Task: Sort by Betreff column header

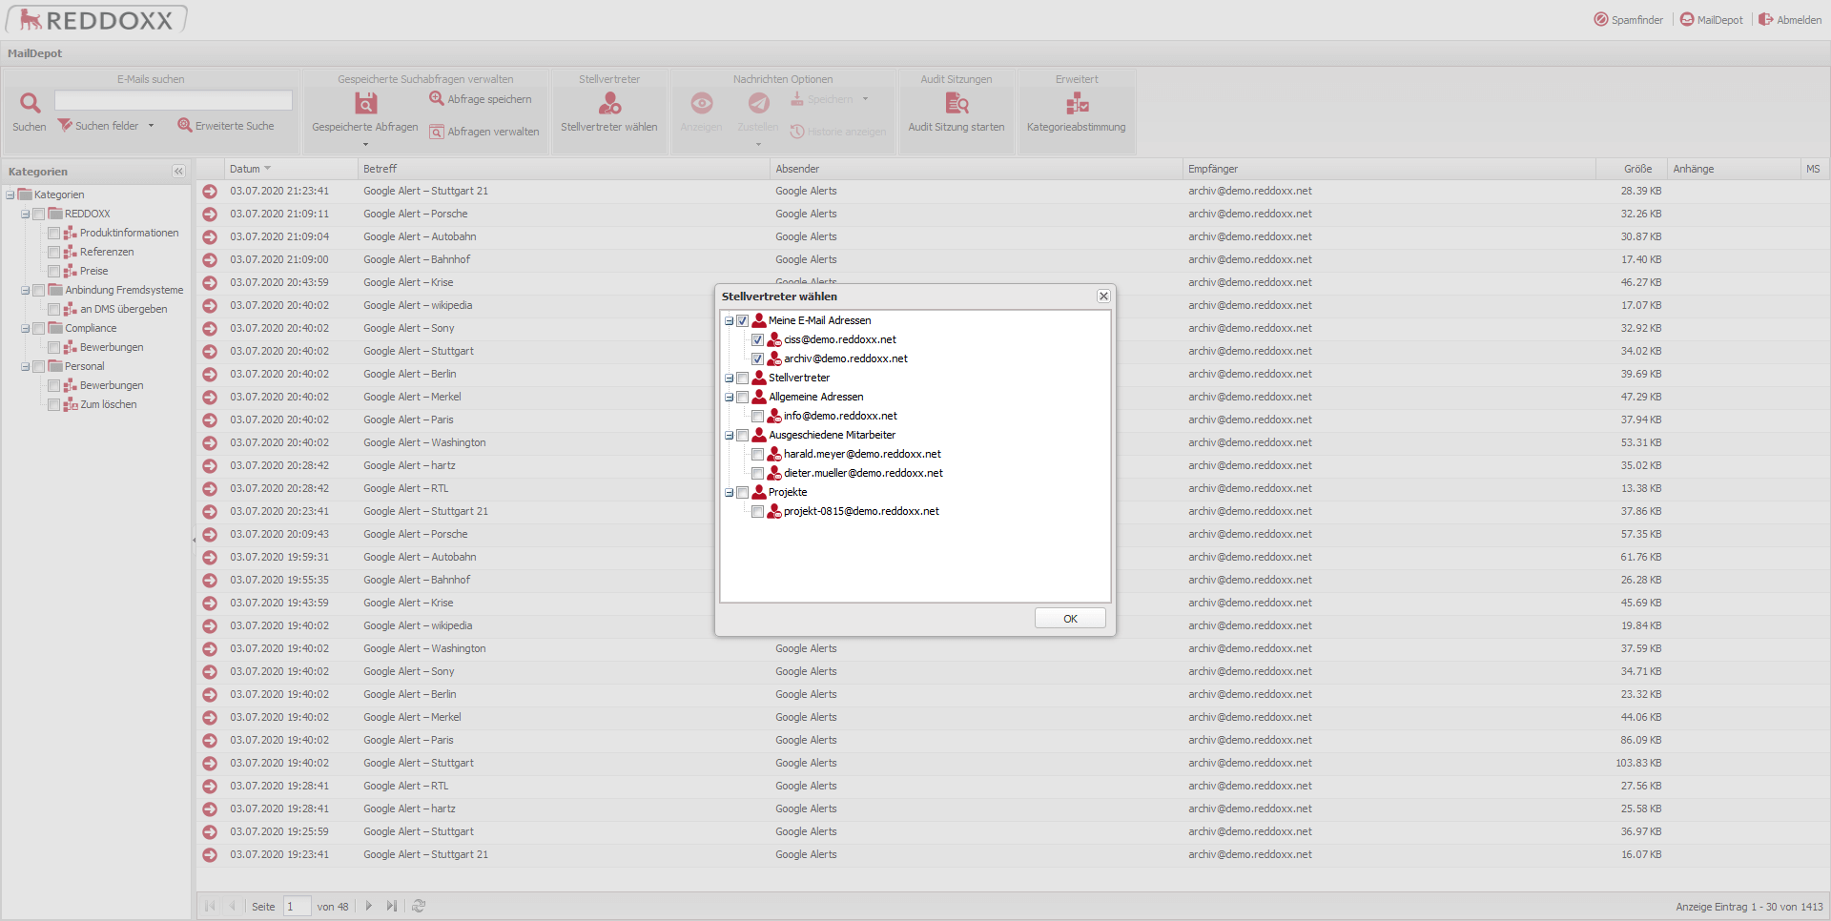Action: click(x=564, y=169)
